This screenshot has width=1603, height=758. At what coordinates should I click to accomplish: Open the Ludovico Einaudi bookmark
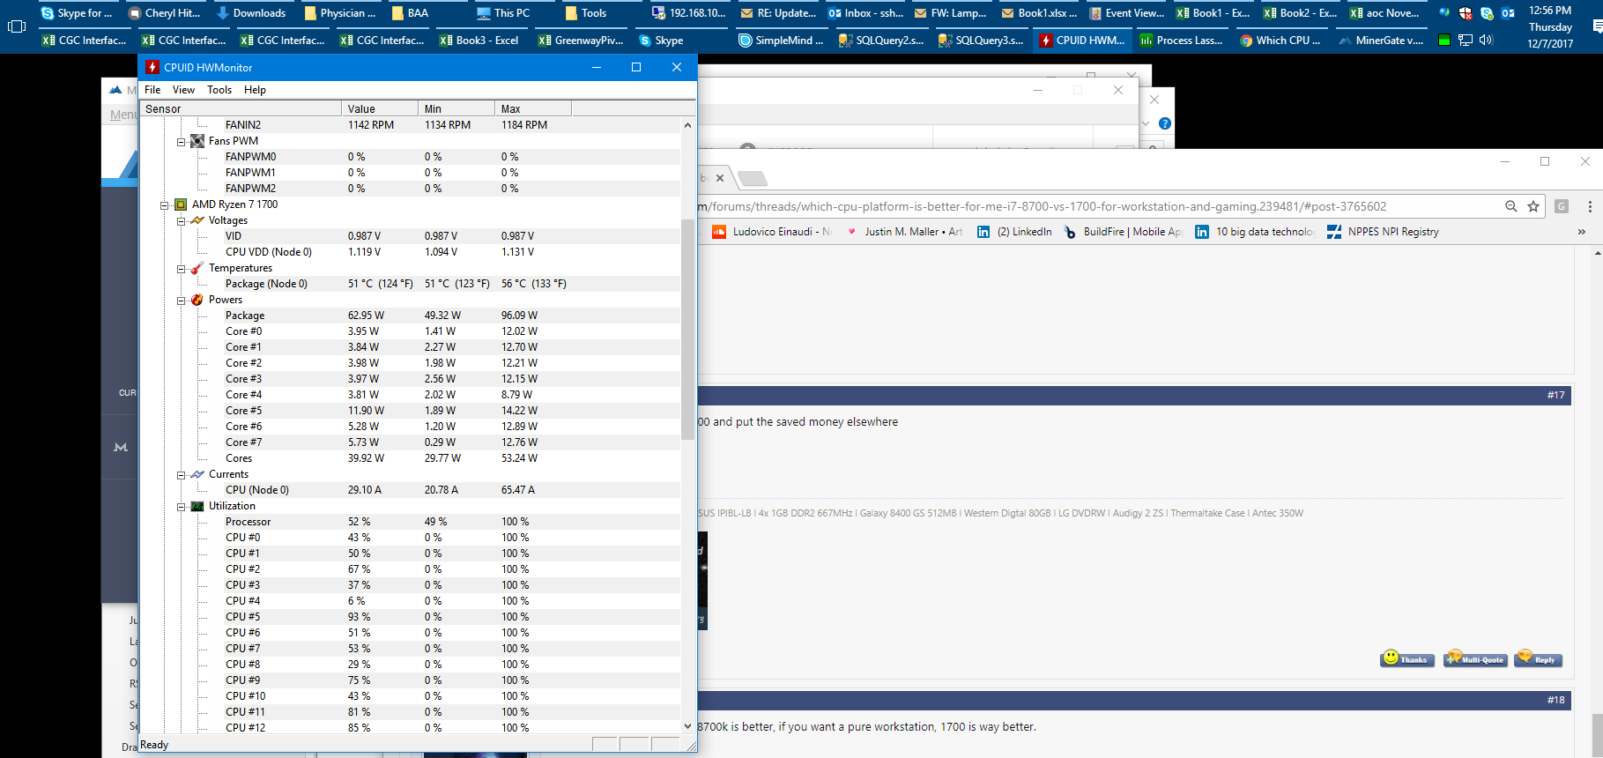[x=772, y=232]
